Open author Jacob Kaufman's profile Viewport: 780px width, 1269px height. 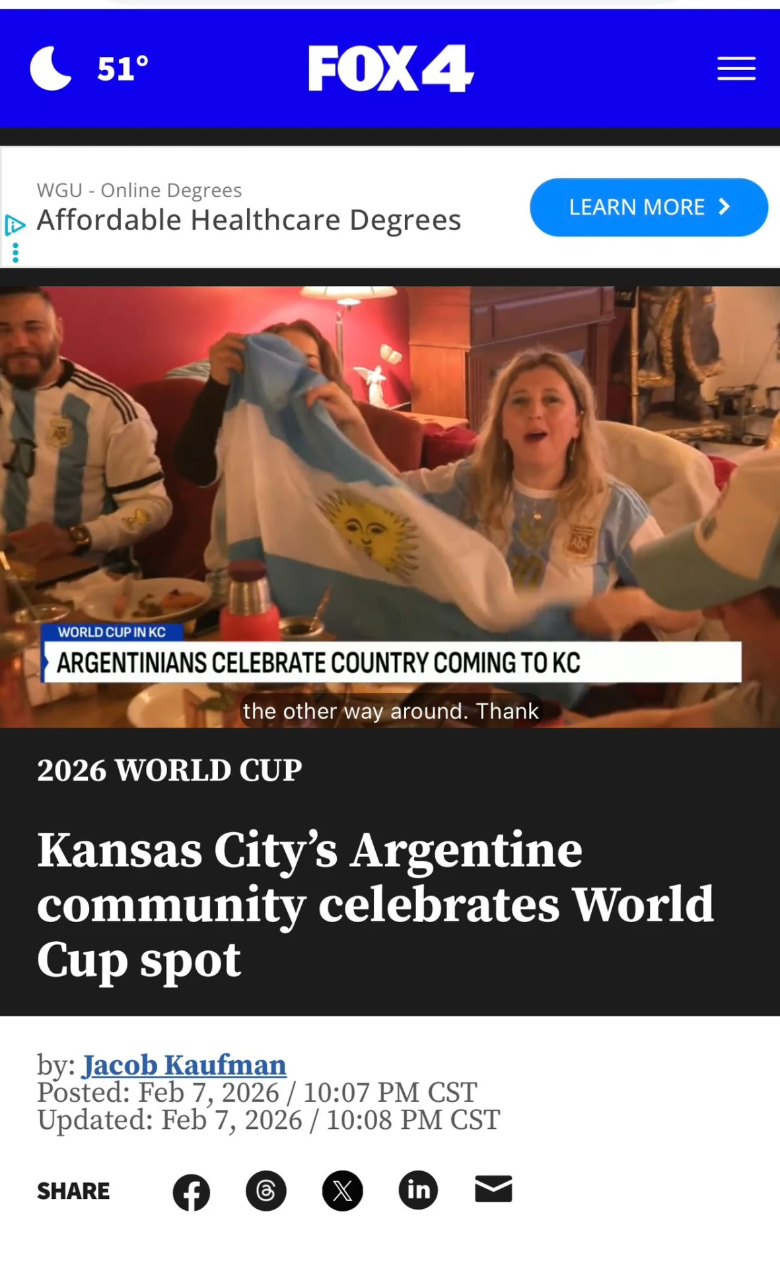(x=184, y=1065)
